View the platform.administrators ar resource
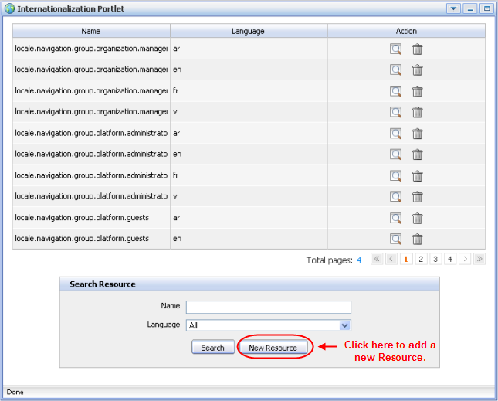This screenshot has width=498, height=401. pyautogui.click(x=395, y=134)
